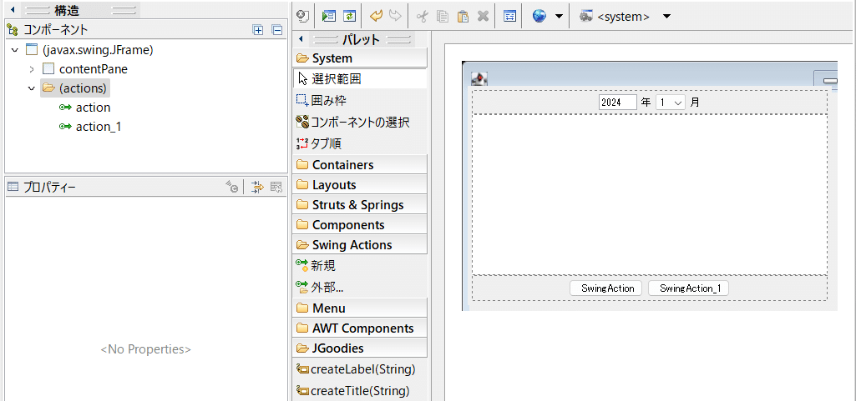Click the 年 label in the design canvas

646,102
